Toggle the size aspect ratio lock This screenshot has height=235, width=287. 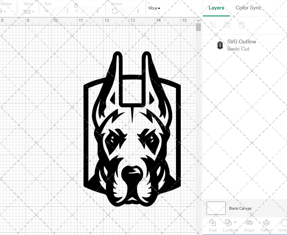(x=76, y=5)
